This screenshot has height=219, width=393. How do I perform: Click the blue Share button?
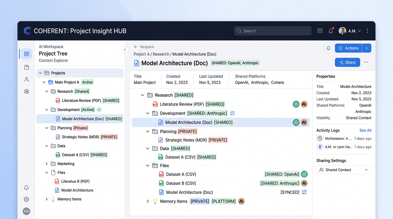tap(347, 62)
